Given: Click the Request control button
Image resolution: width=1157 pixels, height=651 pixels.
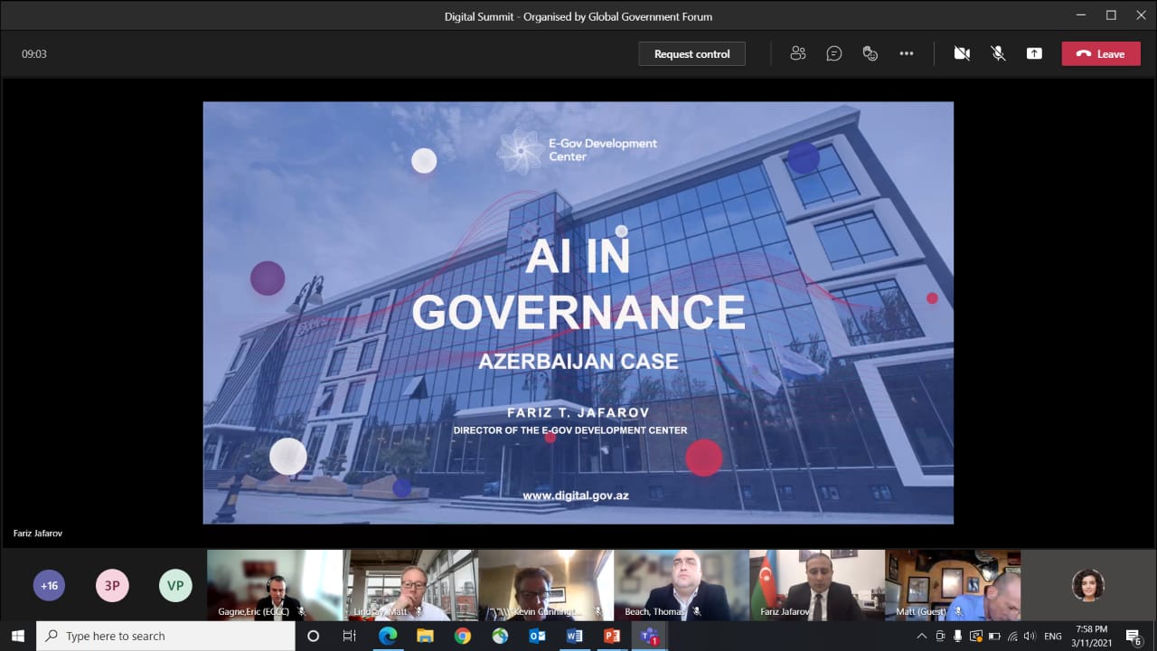Looking at the screenshot, I should [x=691, y=53].
